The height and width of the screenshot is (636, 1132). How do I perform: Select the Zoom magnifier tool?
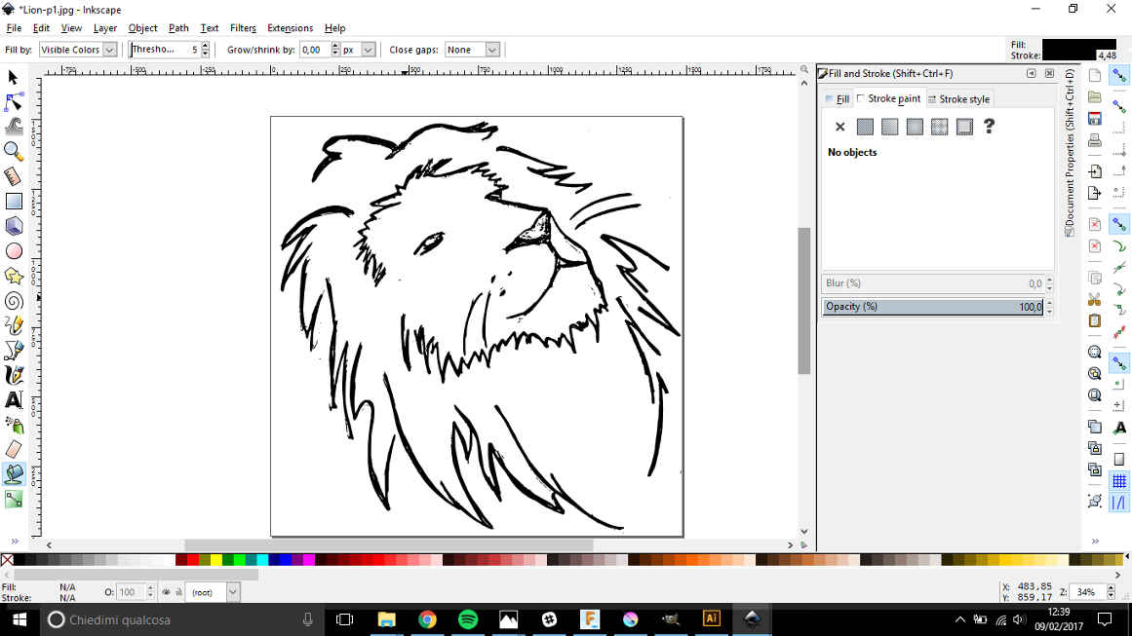point(13,151)
